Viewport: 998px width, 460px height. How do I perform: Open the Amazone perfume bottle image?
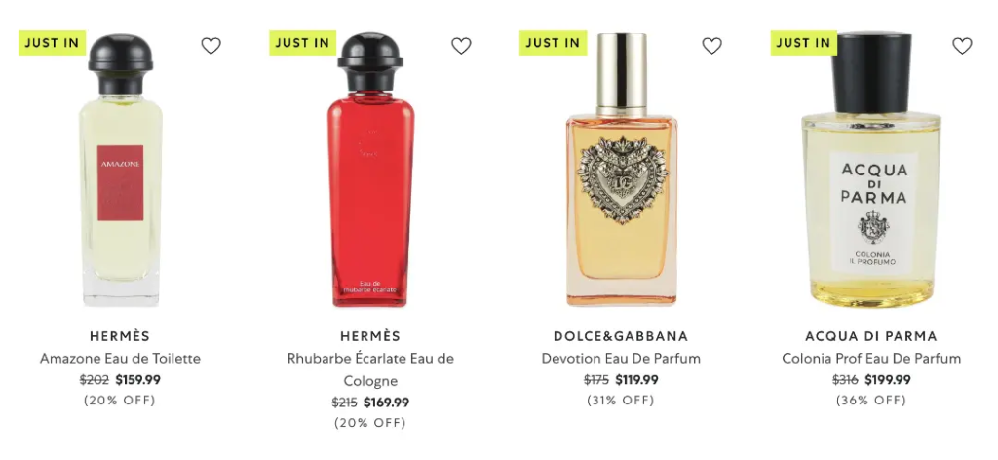[x=120, y=171]
